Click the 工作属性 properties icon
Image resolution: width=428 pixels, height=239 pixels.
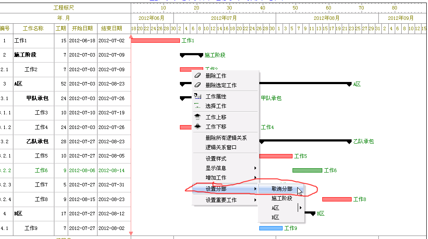198,96
